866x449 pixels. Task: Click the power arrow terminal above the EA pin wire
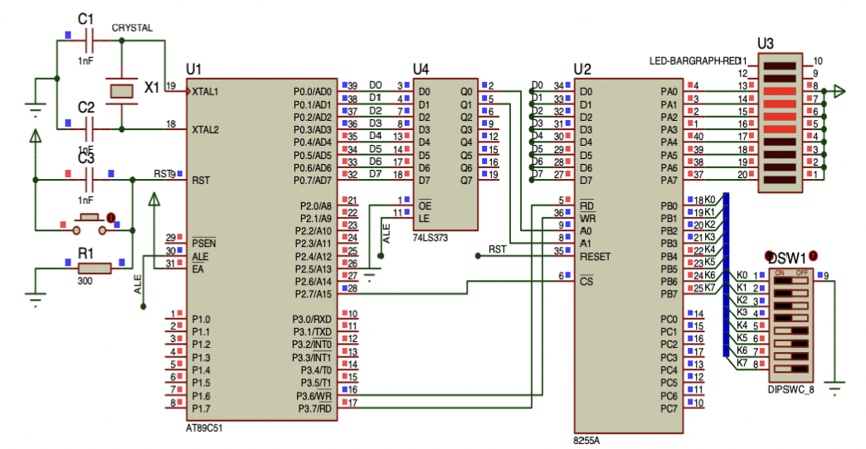click(x=154, y=199)
